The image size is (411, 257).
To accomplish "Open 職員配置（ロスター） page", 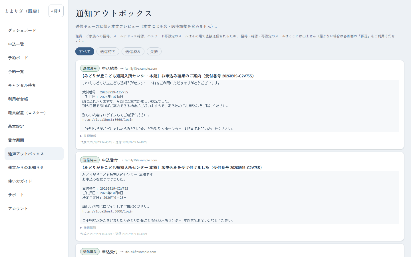I will point(34,113).
